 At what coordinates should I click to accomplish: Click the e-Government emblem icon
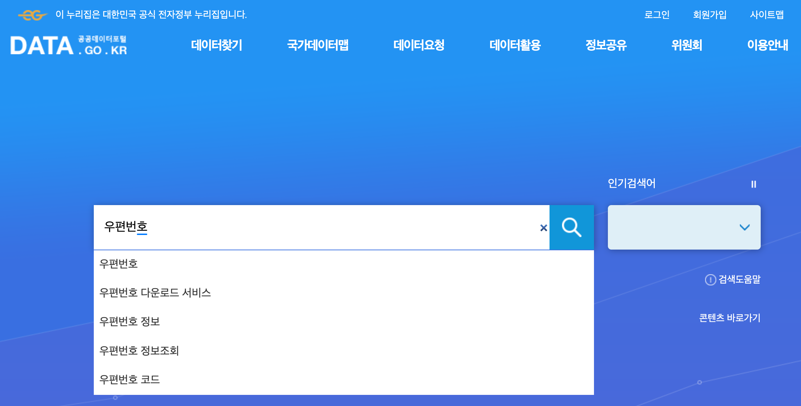pyautogui.click(x=32, y=15)
